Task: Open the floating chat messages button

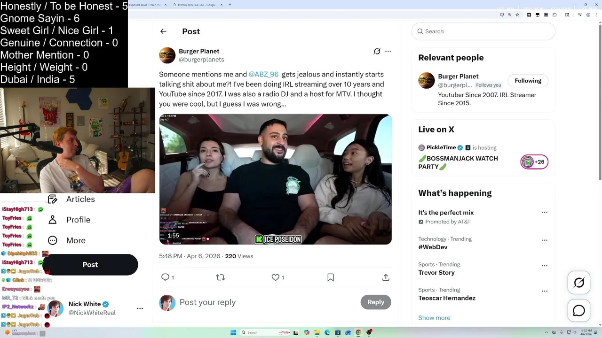Action: coord(579,311)
